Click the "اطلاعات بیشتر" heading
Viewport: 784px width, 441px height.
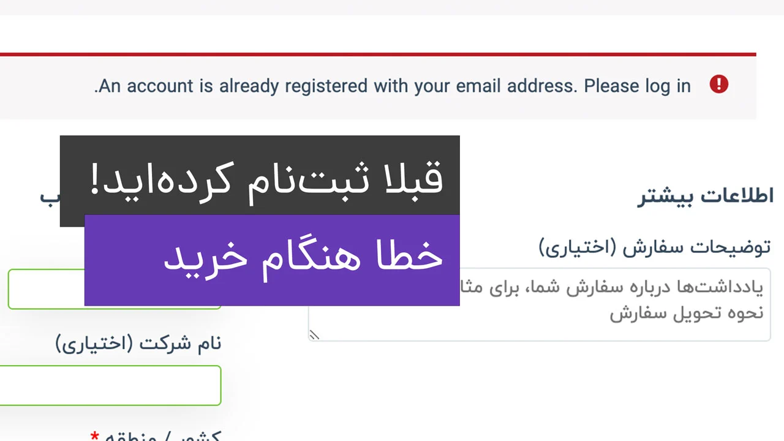pos(706,196)
